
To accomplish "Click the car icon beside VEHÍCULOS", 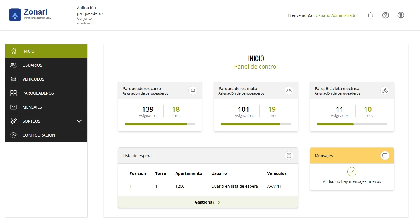I will pos(13,79).
